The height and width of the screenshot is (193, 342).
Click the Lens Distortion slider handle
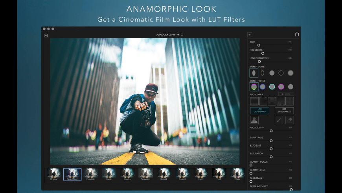[259, 61]
